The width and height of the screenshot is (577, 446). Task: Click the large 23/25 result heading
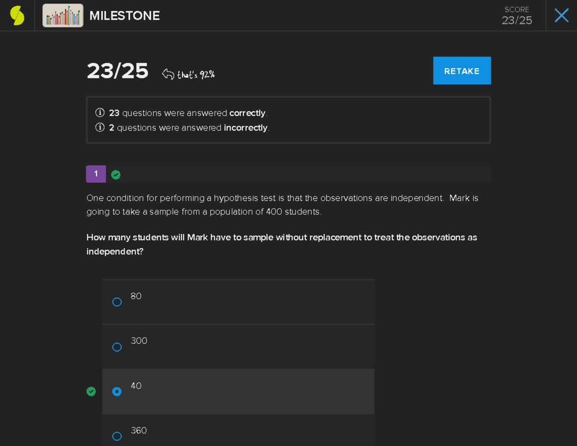click(118, 71)
